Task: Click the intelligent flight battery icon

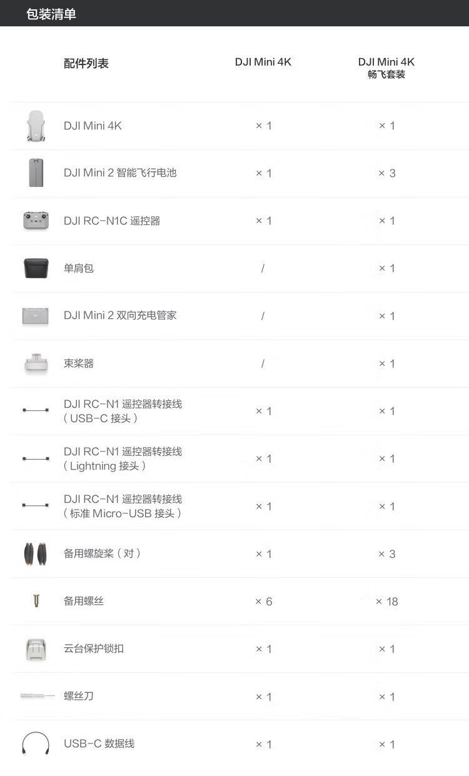Action: click(36, 173)
